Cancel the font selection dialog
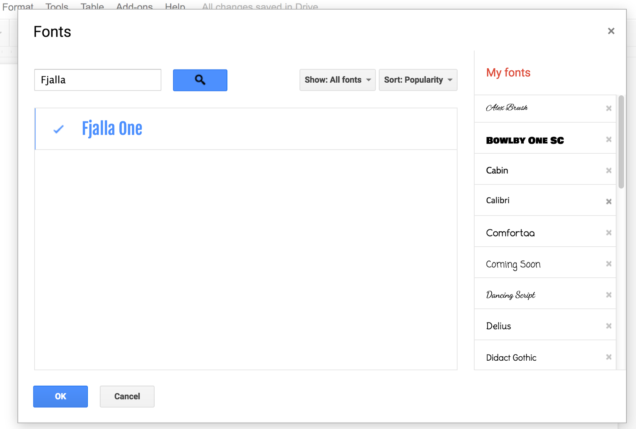This screenshot has width=636, height=429. [x=127, y=396]
